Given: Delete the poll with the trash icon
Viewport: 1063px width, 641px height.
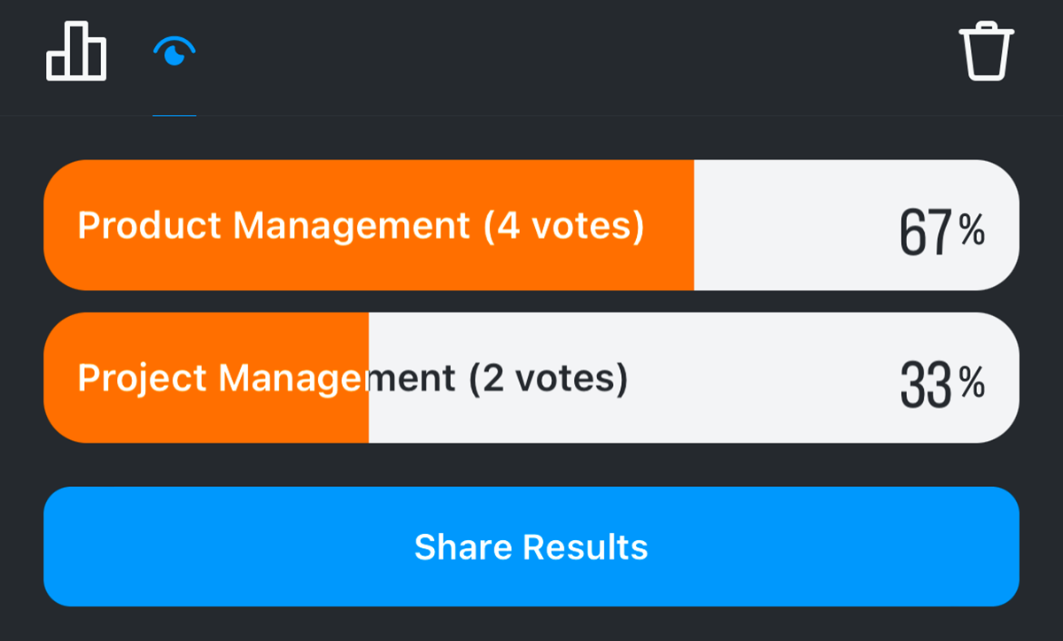Looking at the screenshot, I should click(986, 53).
